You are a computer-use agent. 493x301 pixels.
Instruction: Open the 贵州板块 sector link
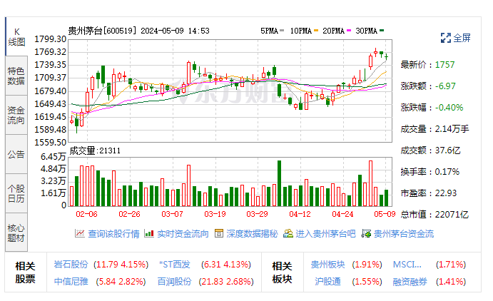(x=327, y=264)
